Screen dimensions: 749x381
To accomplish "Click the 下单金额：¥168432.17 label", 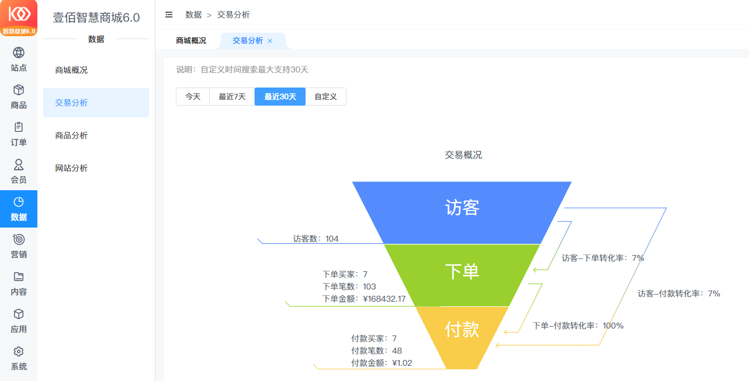I will (x=363, y=299).
